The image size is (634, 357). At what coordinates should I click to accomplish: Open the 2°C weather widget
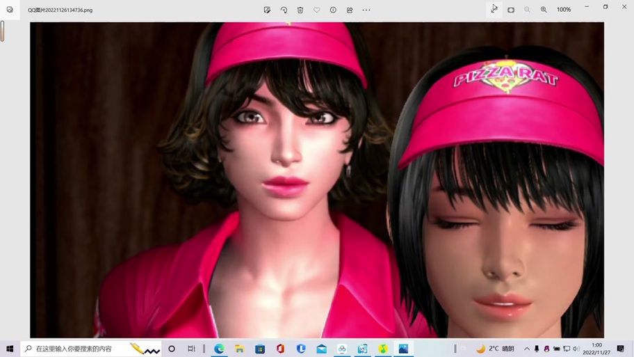[495, 349]
